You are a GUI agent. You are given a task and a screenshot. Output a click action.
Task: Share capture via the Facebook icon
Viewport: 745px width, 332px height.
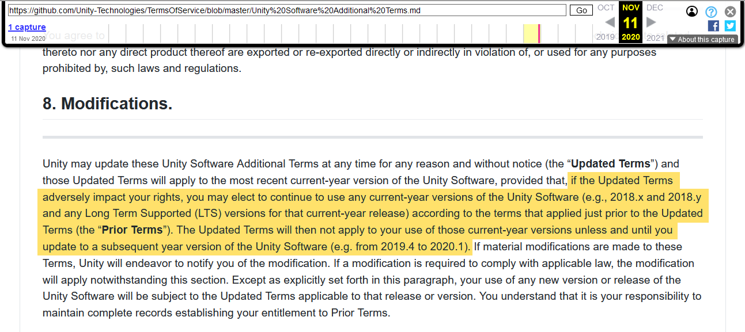click(x=713, y=26)
